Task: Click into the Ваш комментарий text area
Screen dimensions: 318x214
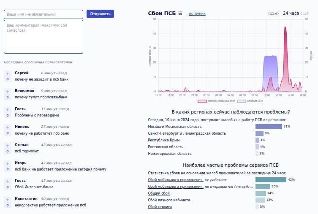Action: pos(43,37)
